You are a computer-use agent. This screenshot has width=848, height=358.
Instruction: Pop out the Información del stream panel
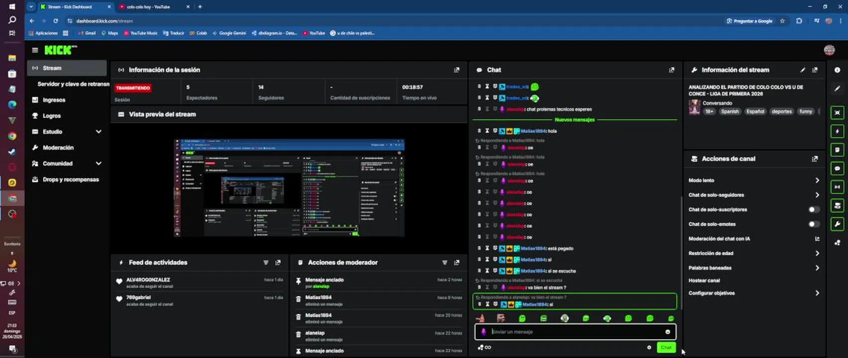[815, 70]
